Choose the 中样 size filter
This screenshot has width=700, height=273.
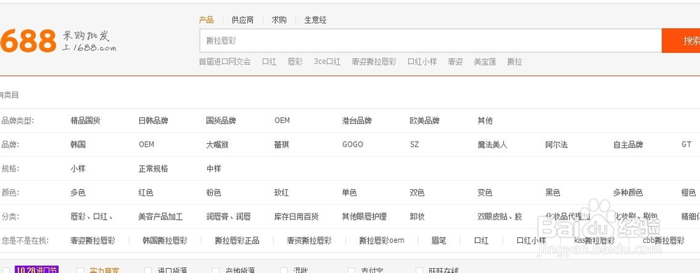point(213,169)
